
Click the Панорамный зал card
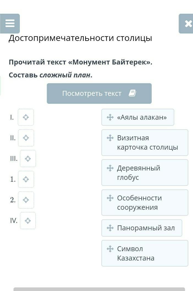(142, 228)
